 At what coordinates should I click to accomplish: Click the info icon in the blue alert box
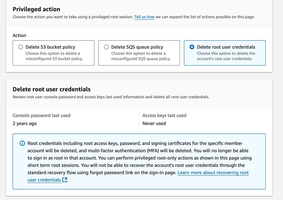(22, 143)
